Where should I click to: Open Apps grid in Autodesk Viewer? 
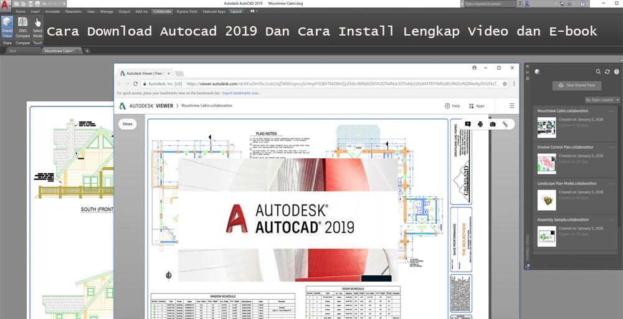pyautogui.click(x=477, y=106)
